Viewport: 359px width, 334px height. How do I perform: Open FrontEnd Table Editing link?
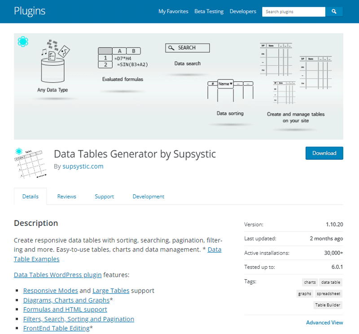click(57, 328)
